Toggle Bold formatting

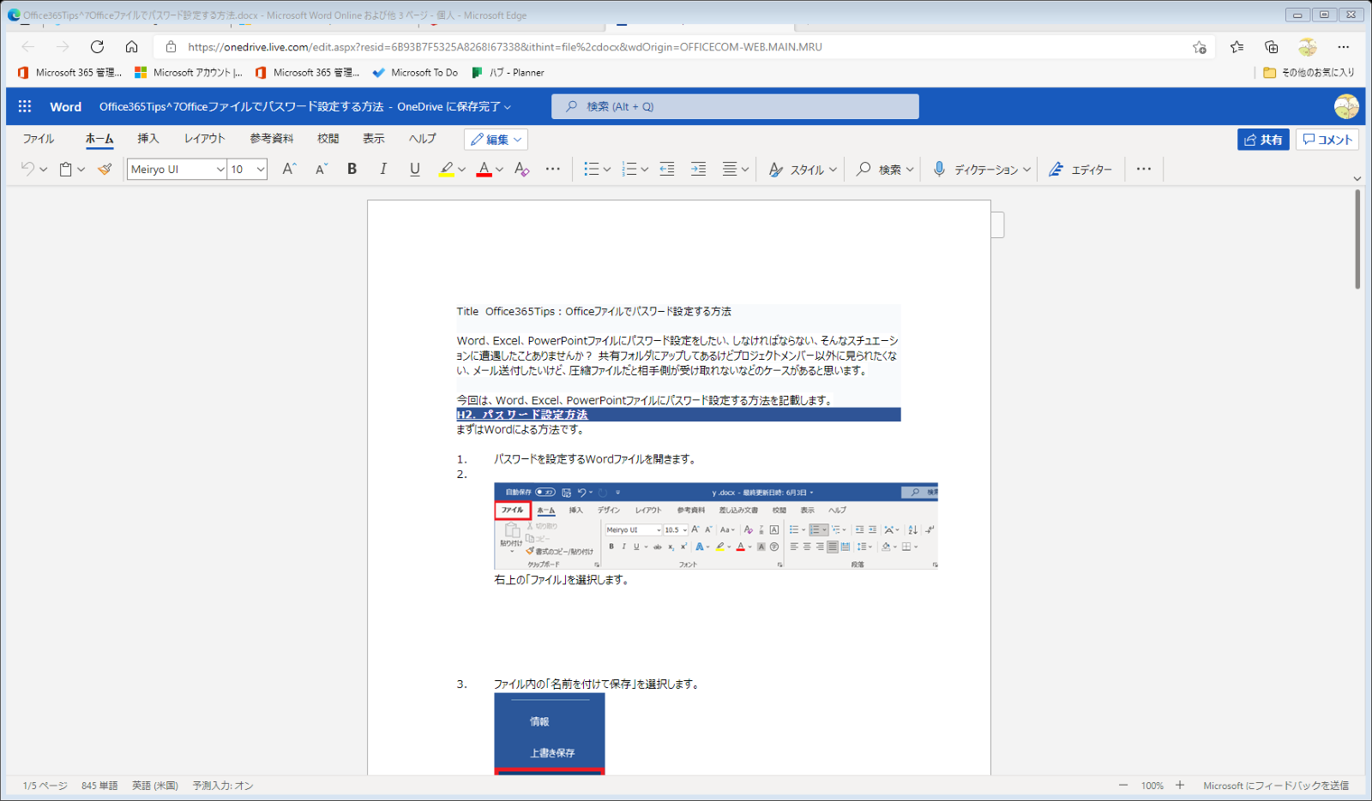point(352,169)
